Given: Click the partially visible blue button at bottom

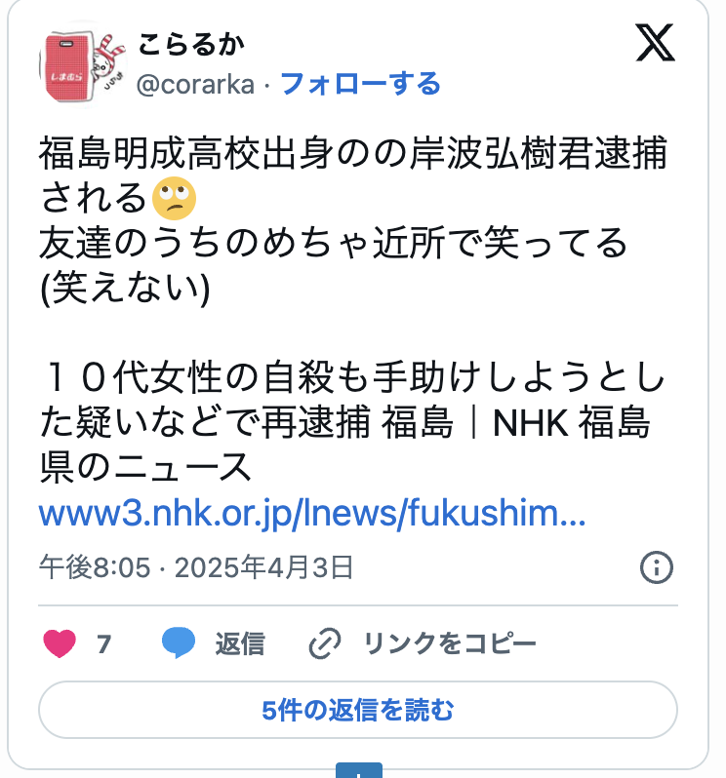Looking at the screenshot, I should 359,770.
